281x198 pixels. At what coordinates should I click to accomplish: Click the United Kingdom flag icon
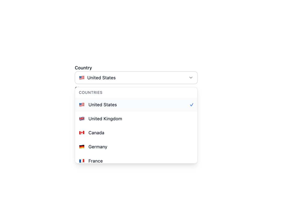coord(82,119)
